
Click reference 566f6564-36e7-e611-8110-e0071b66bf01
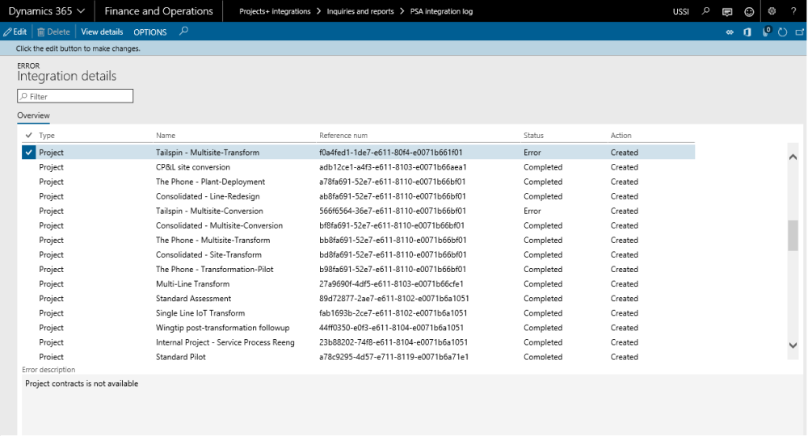click(x=392, y=211)
